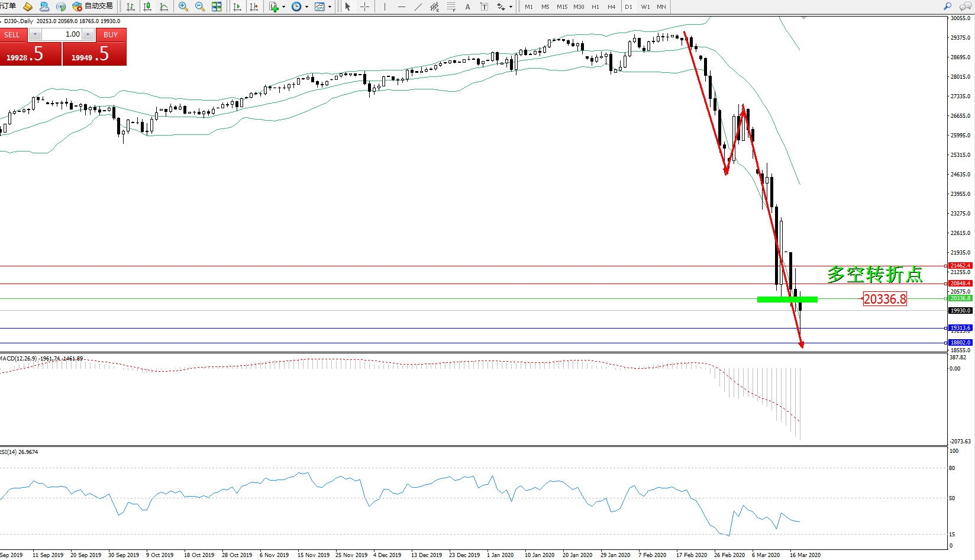Image resolution: width=975 pixels, height=560 pixels.
Task: Click the zoom out magnifier icon
Action: (x=200, y=7)
